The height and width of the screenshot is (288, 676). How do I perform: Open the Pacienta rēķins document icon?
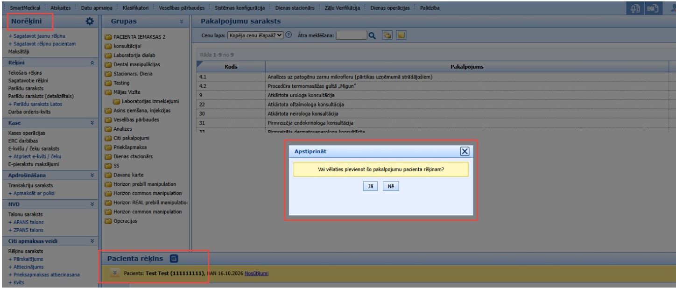[x=173, y=259]
